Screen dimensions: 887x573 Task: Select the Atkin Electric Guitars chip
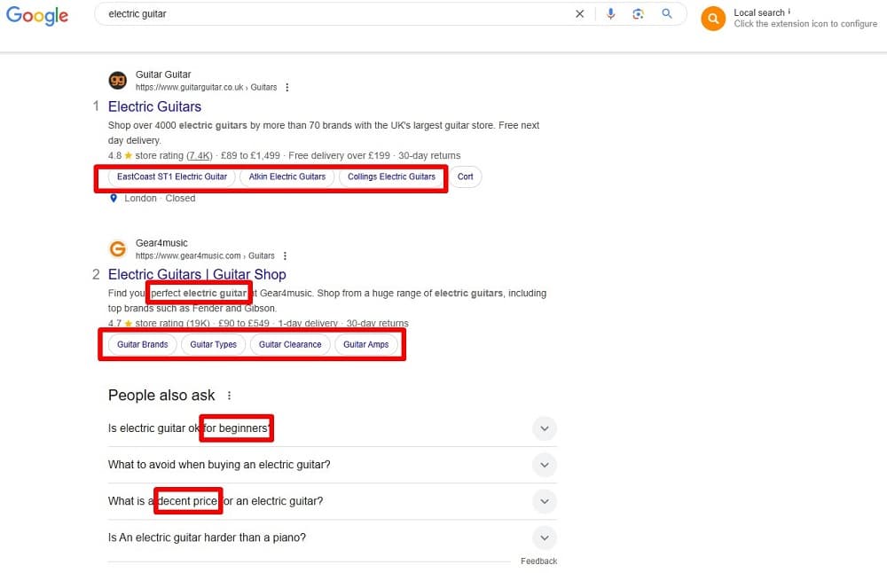point(287,177)
